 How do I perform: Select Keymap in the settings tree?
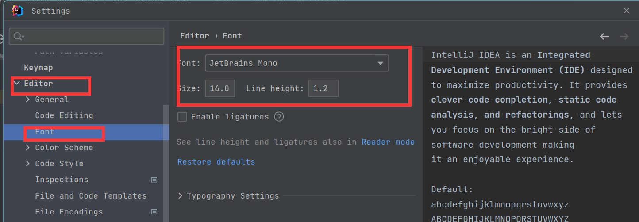[38, 68]
